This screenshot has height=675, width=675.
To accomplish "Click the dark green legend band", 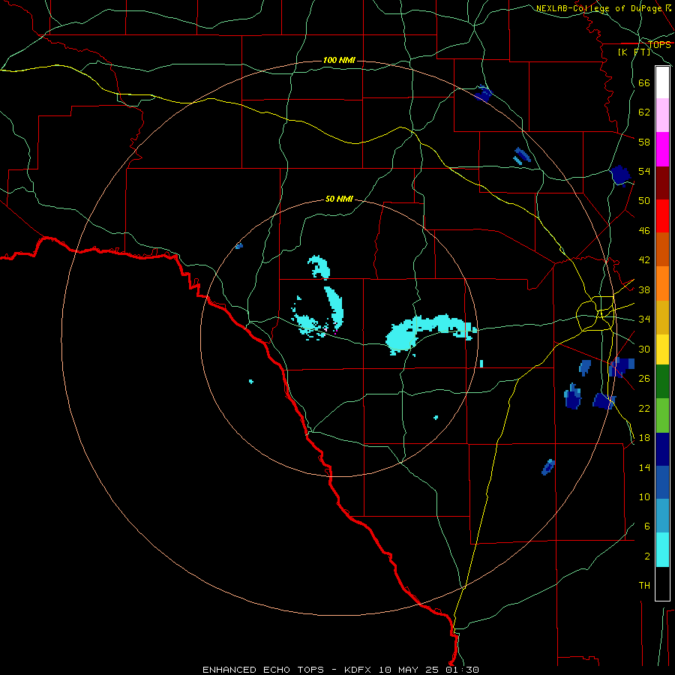I will point(662,382).
